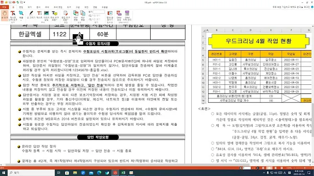The width and height of the screenshot is (314, 176).
Task: Switch to the Tools (도구) ribbon tab
Action: coord(69,7)
